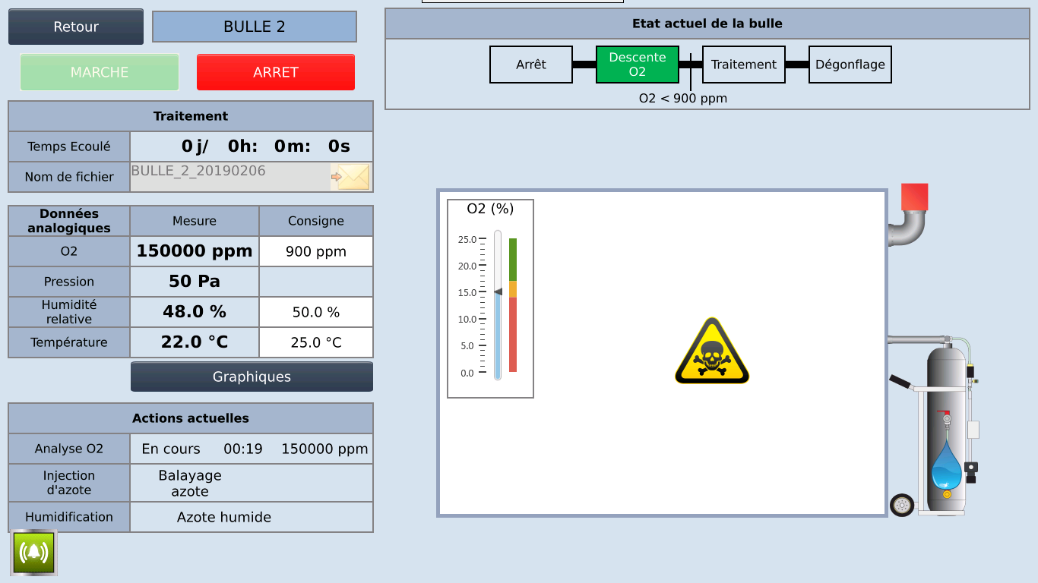Viewport: 1038px width, 583px height.
Task: Click the cylinder trolley wheel
Action: click(902, 505)
